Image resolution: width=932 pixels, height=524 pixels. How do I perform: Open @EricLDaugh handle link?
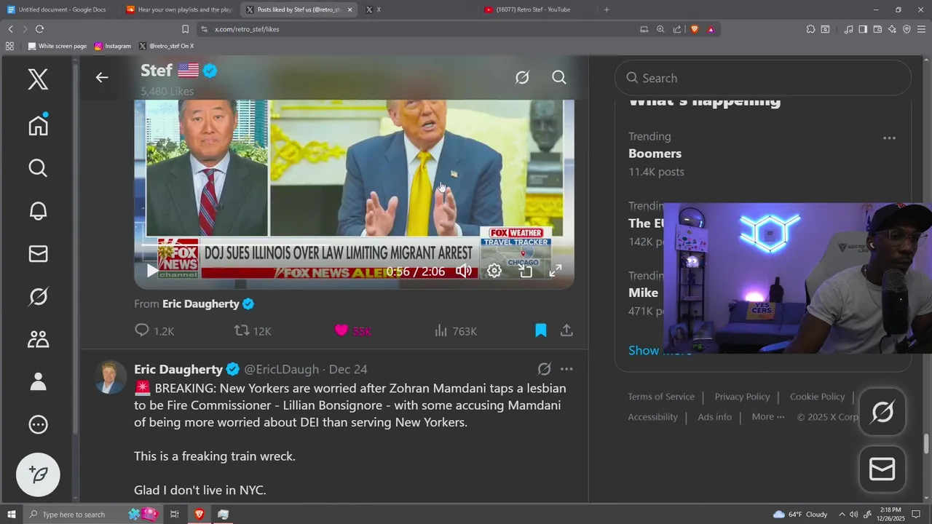[x=283, y=369]
